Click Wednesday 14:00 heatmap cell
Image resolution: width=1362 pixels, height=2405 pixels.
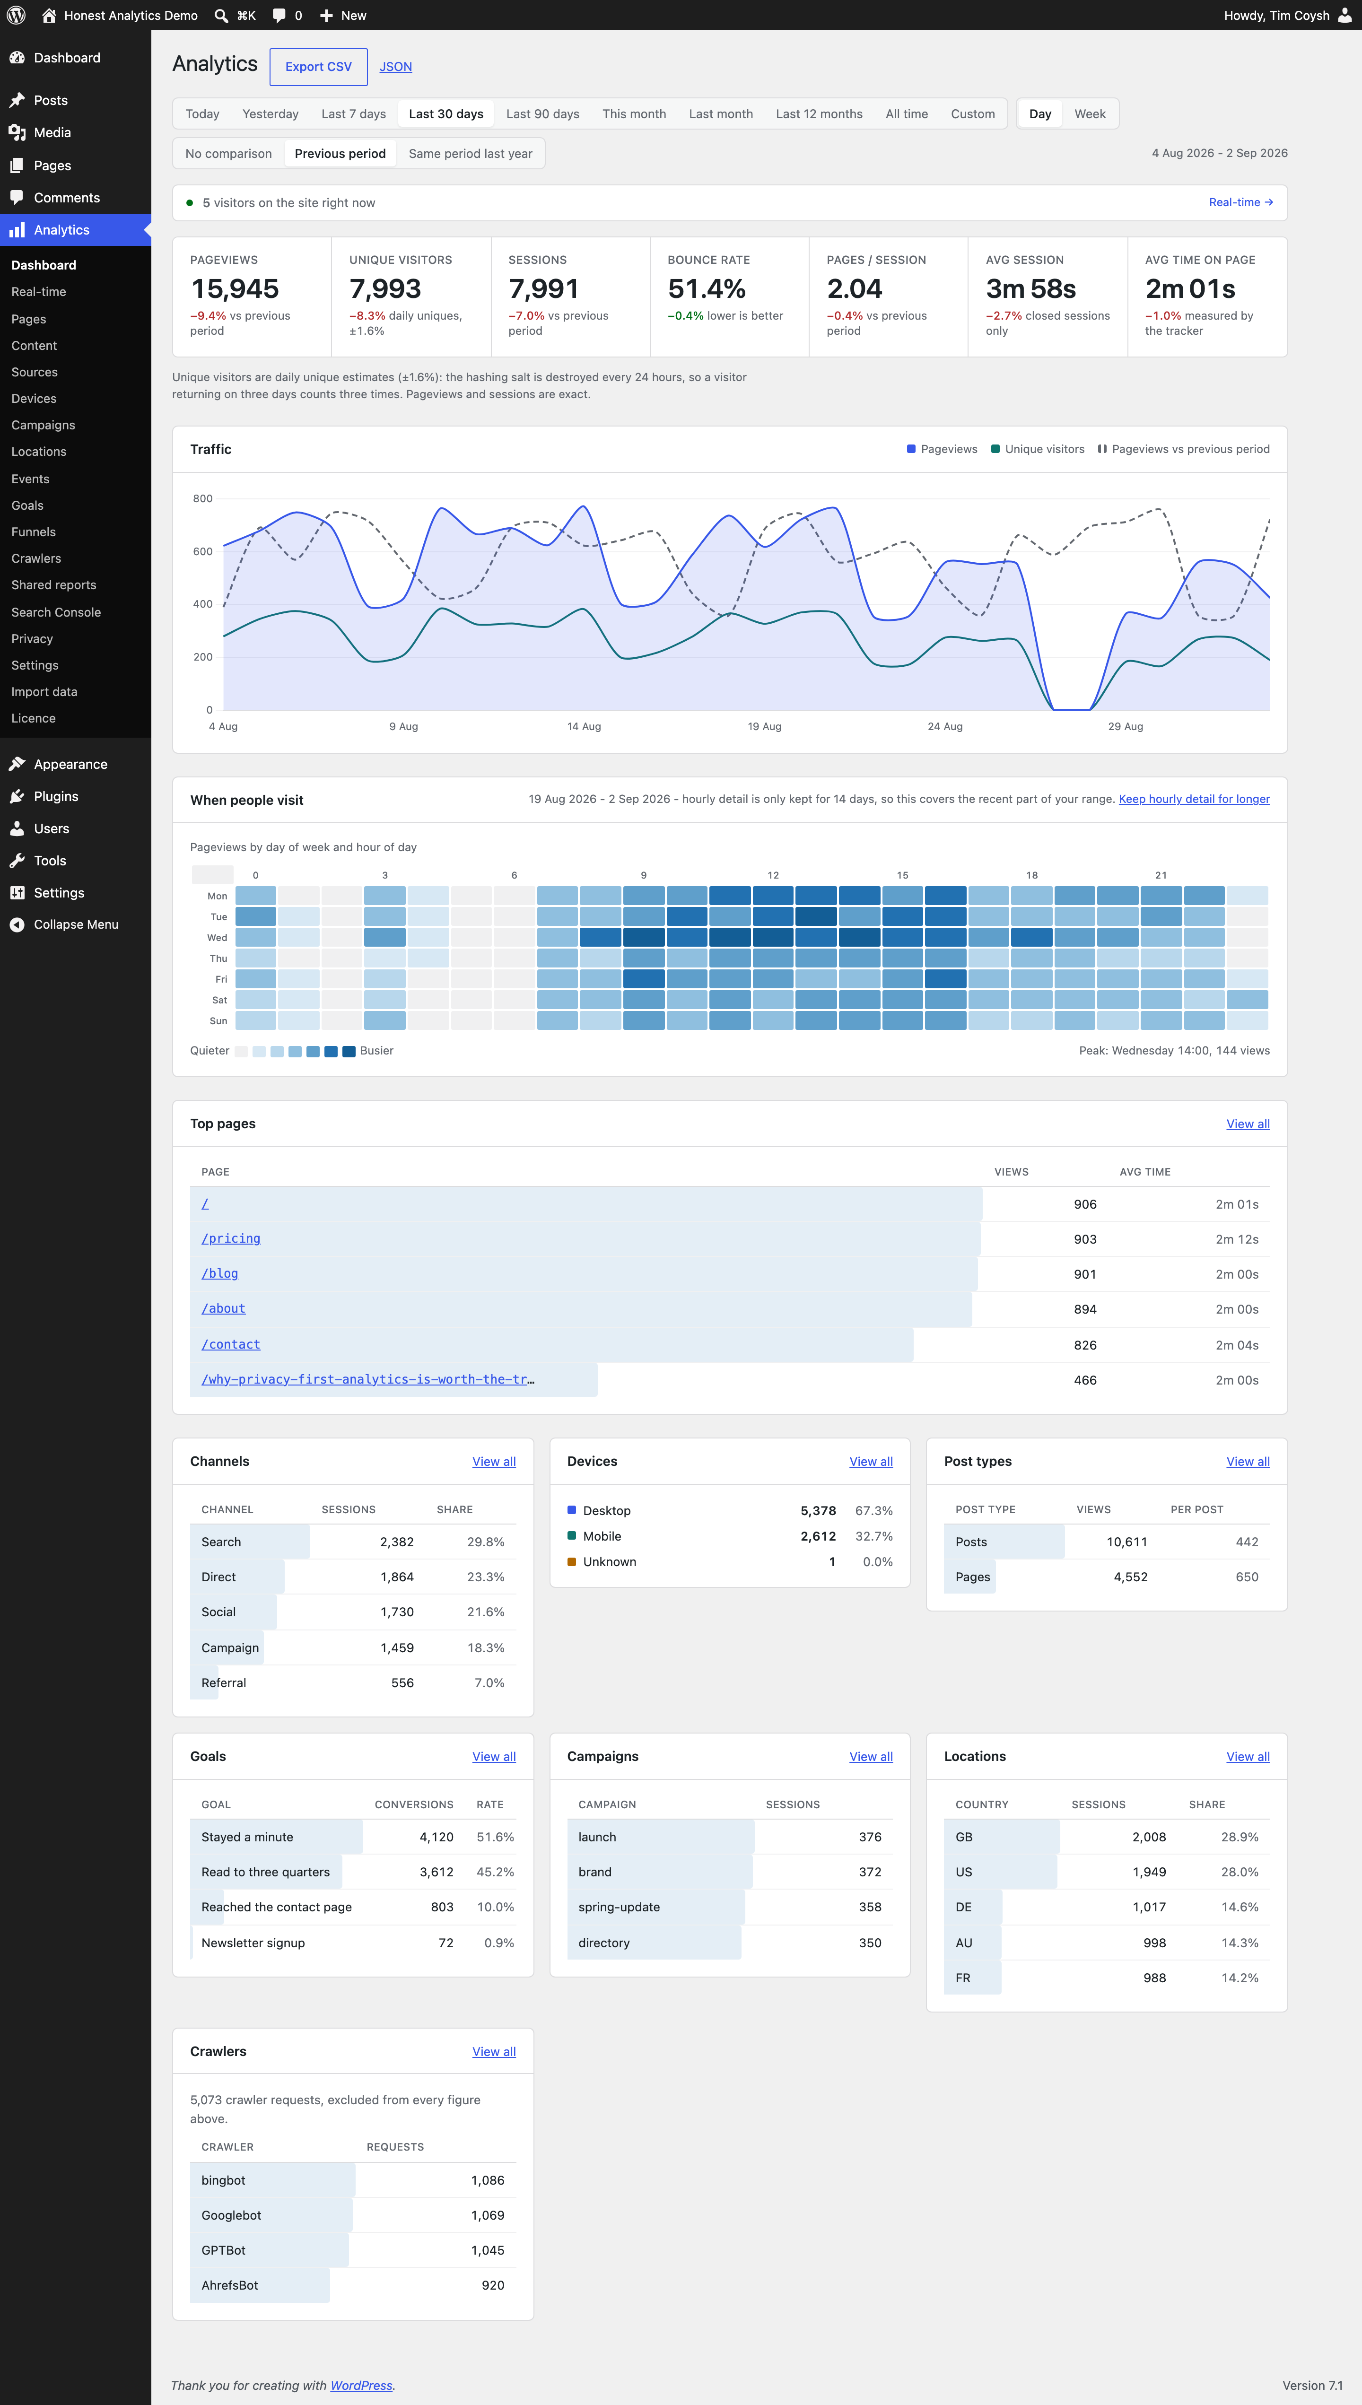[860, 938]
